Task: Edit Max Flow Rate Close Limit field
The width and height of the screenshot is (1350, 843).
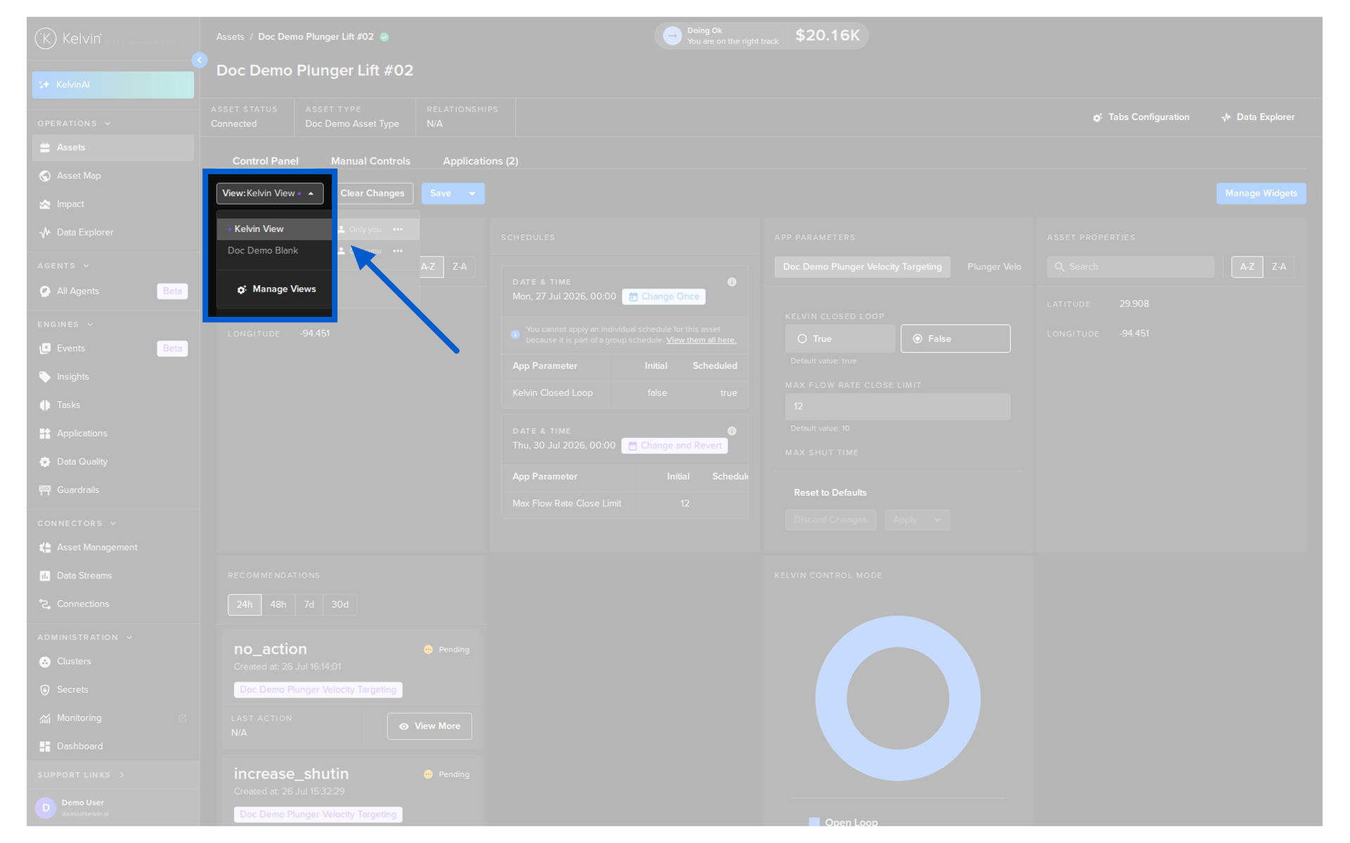Action: click(898, 407)
